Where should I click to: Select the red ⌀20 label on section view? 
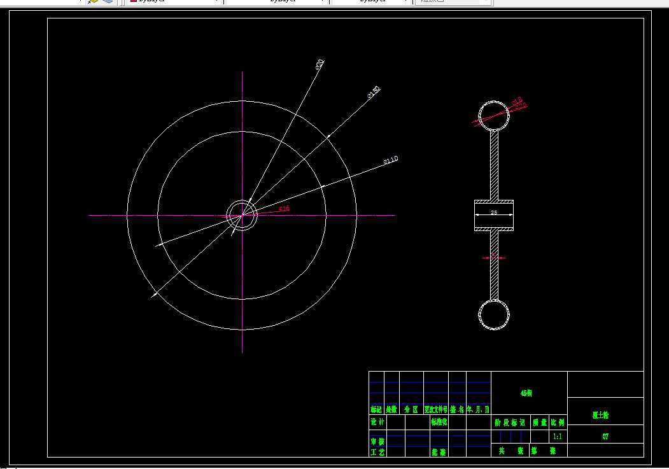[521, 106]
